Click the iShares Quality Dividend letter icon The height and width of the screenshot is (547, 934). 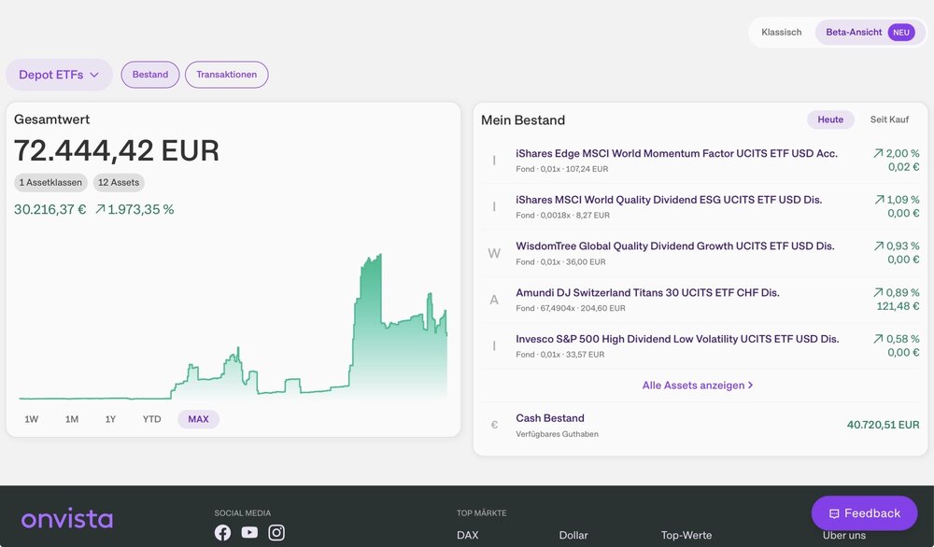[x=494, y=206]
